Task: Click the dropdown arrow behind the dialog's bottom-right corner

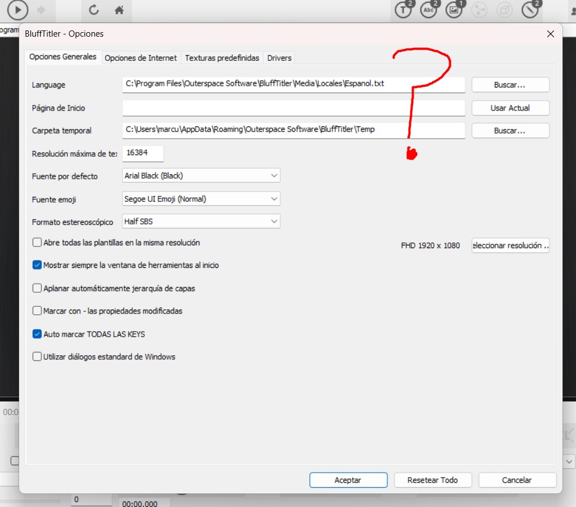Action: (x=569, y=461)
